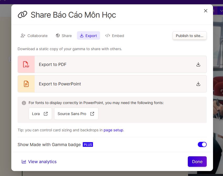The width and height of the screenshot is (223, 176).
Task: Click the Export to PDF label
Action: (53, 64)
